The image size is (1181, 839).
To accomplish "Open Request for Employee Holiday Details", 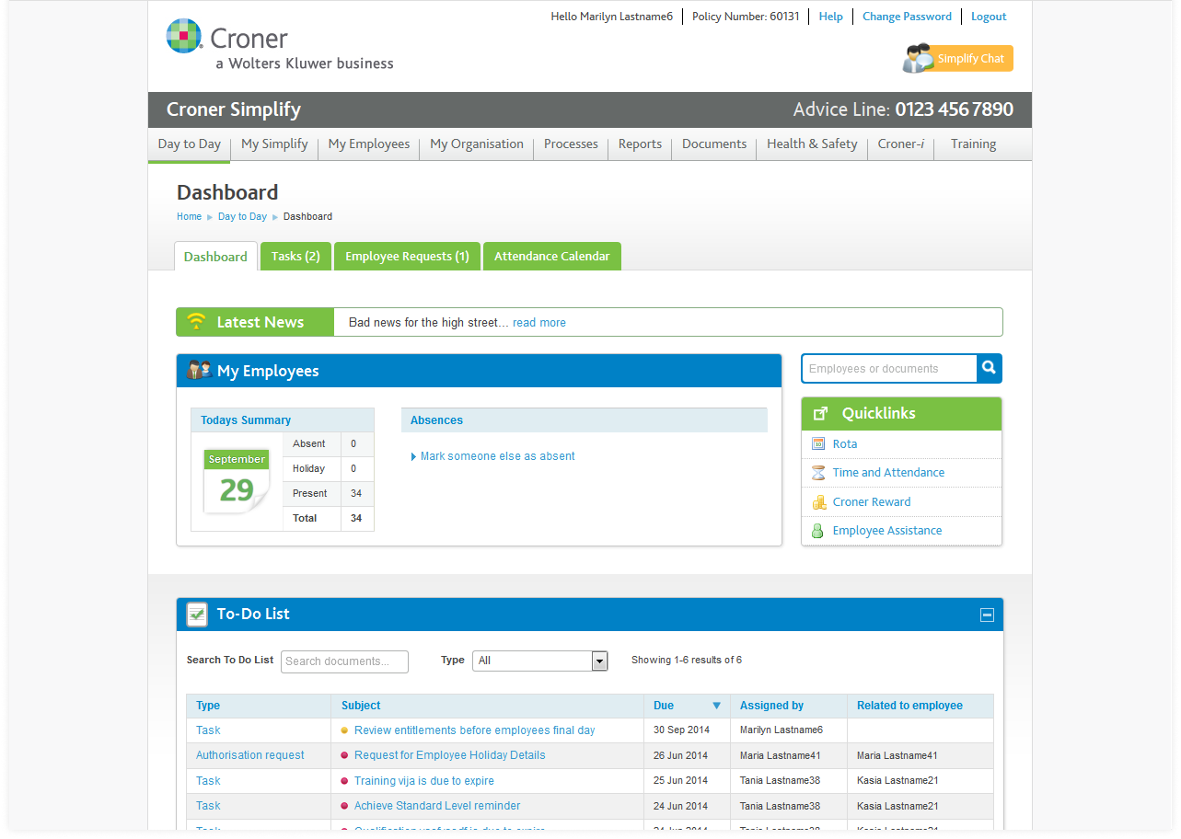I will (x=449, y=755).
